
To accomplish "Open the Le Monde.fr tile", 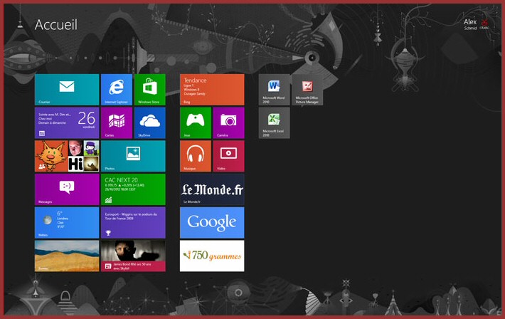I will coord(212,189).
